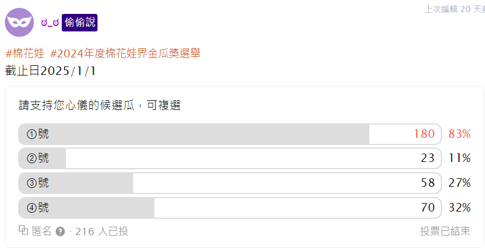
Task: Click the 216 人已投 voter count
Action: (x=102, y=231)
